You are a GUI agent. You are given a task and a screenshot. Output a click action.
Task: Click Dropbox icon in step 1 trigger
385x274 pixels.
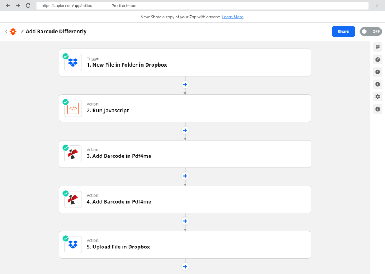tap(73, 63)
